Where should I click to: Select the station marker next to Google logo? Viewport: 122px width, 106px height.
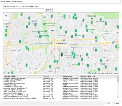tap(12, 73)
